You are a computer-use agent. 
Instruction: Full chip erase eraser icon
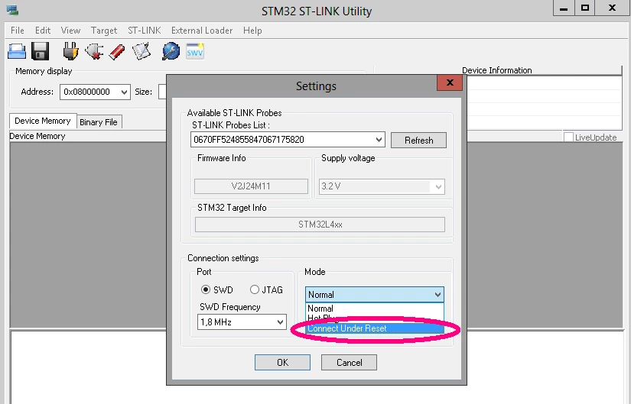click(x=117, y=52)
